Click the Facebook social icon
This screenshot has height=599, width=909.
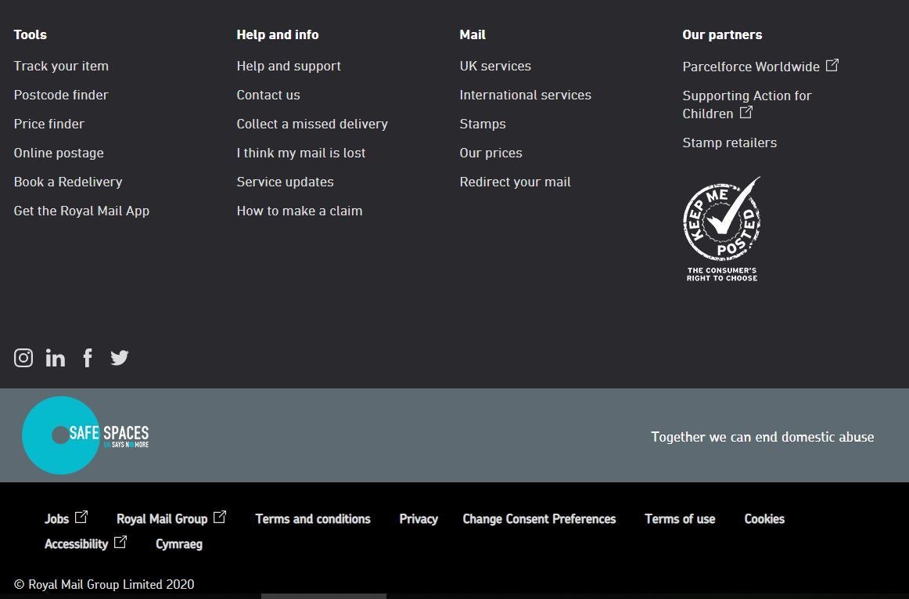click(x=87, y=358)
